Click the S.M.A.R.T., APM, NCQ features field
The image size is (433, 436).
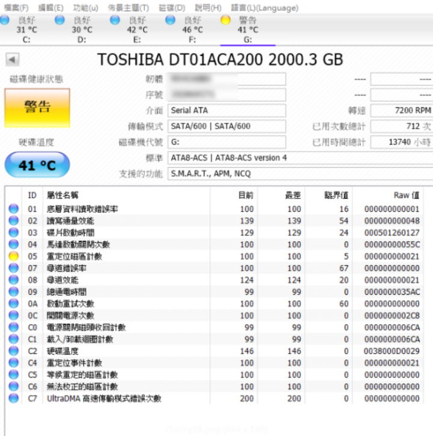[x=300, y=174]
